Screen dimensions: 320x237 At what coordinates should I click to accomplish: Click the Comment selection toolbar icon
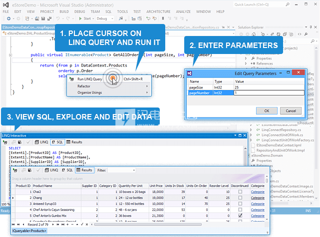[148, 18]
